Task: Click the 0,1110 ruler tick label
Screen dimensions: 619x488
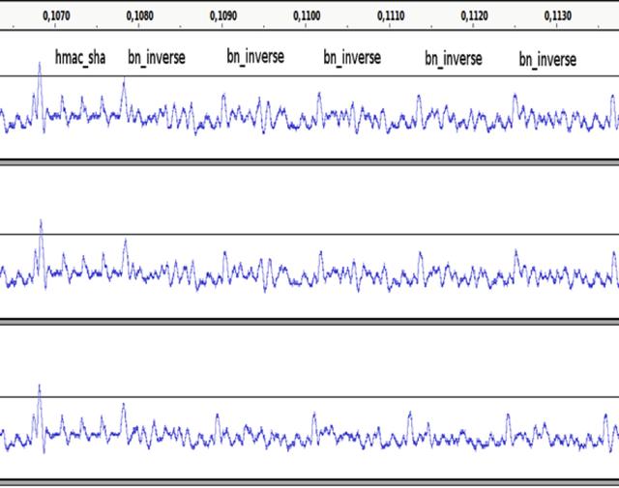Action: click(391, 15)
